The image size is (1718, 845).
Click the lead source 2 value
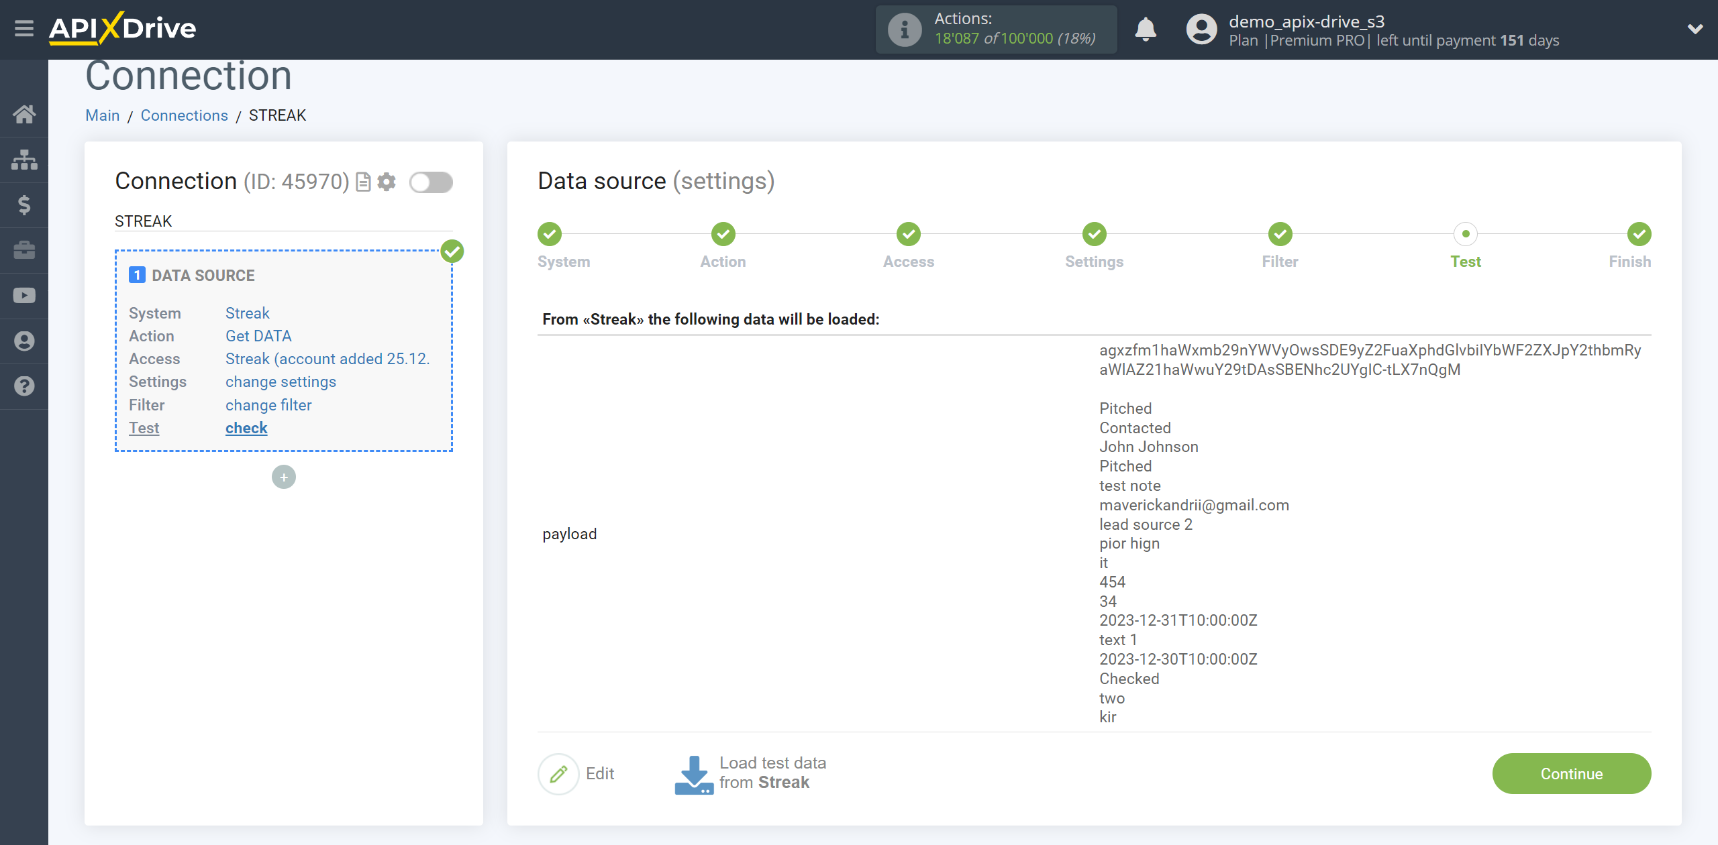pyautogui.click(x=1146, y=524)
